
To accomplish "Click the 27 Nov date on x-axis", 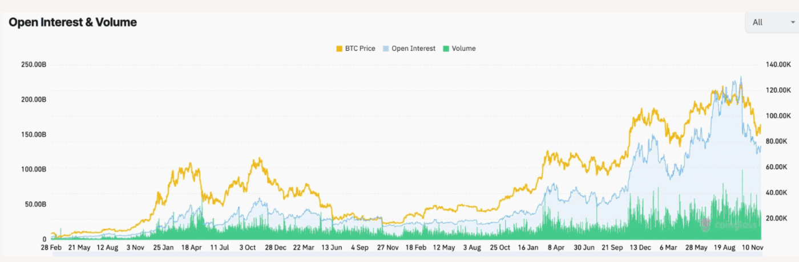I will [x=388, y=248].
